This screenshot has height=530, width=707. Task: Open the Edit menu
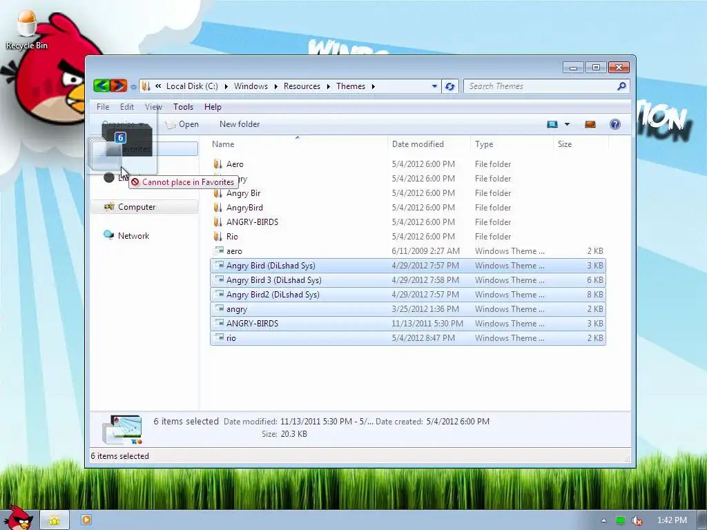[127, 107]
